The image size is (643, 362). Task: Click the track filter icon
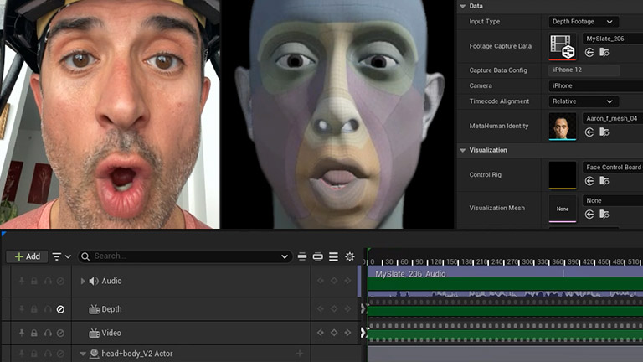[58, 256]
